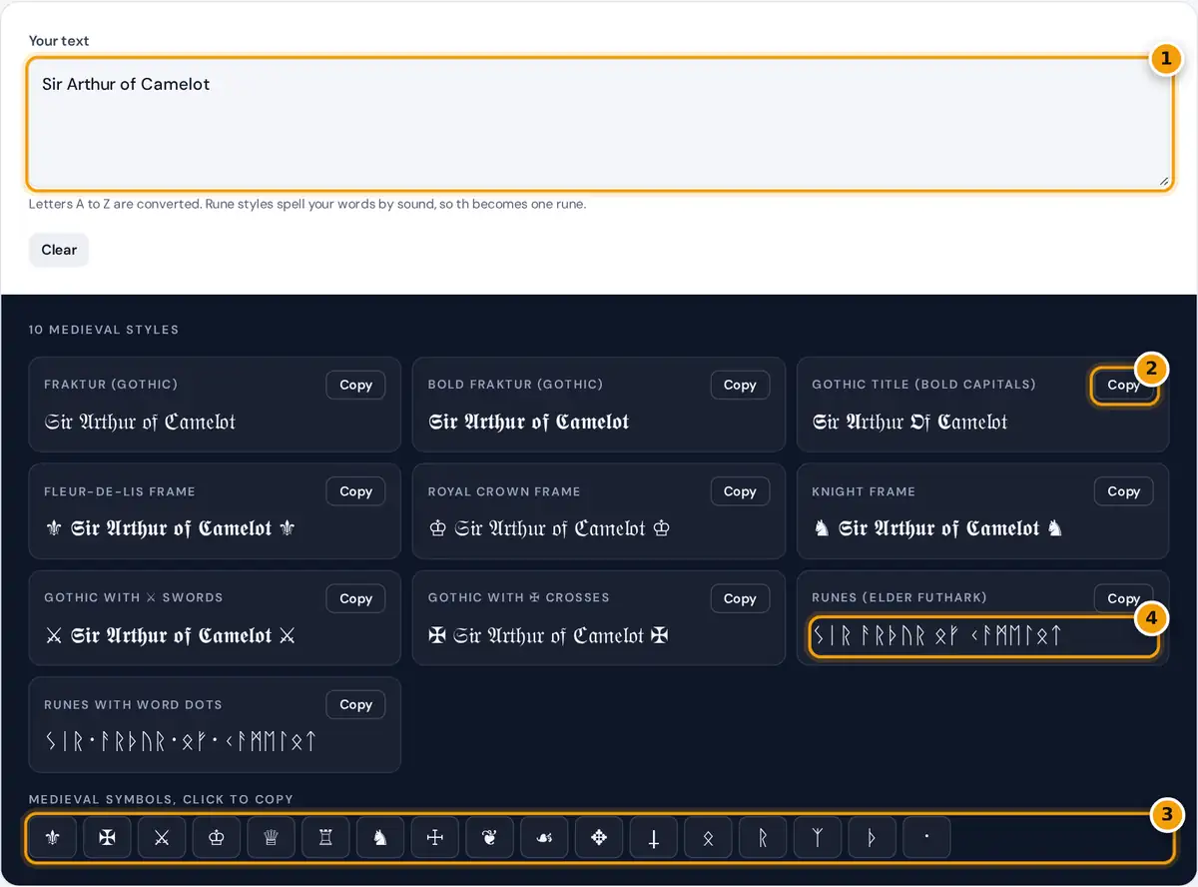The height and width of the screenshot is (887, 1198).
Task: Copy the king crown chess symbol
Action: pos(217,838)
